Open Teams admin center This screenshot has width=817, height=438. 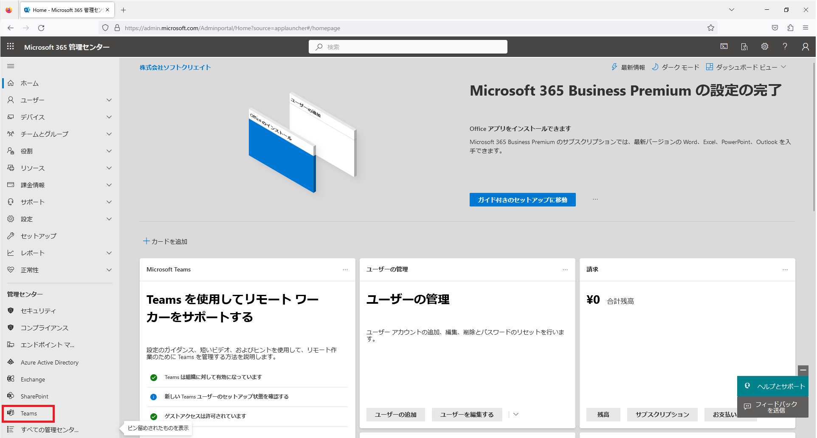28,413
